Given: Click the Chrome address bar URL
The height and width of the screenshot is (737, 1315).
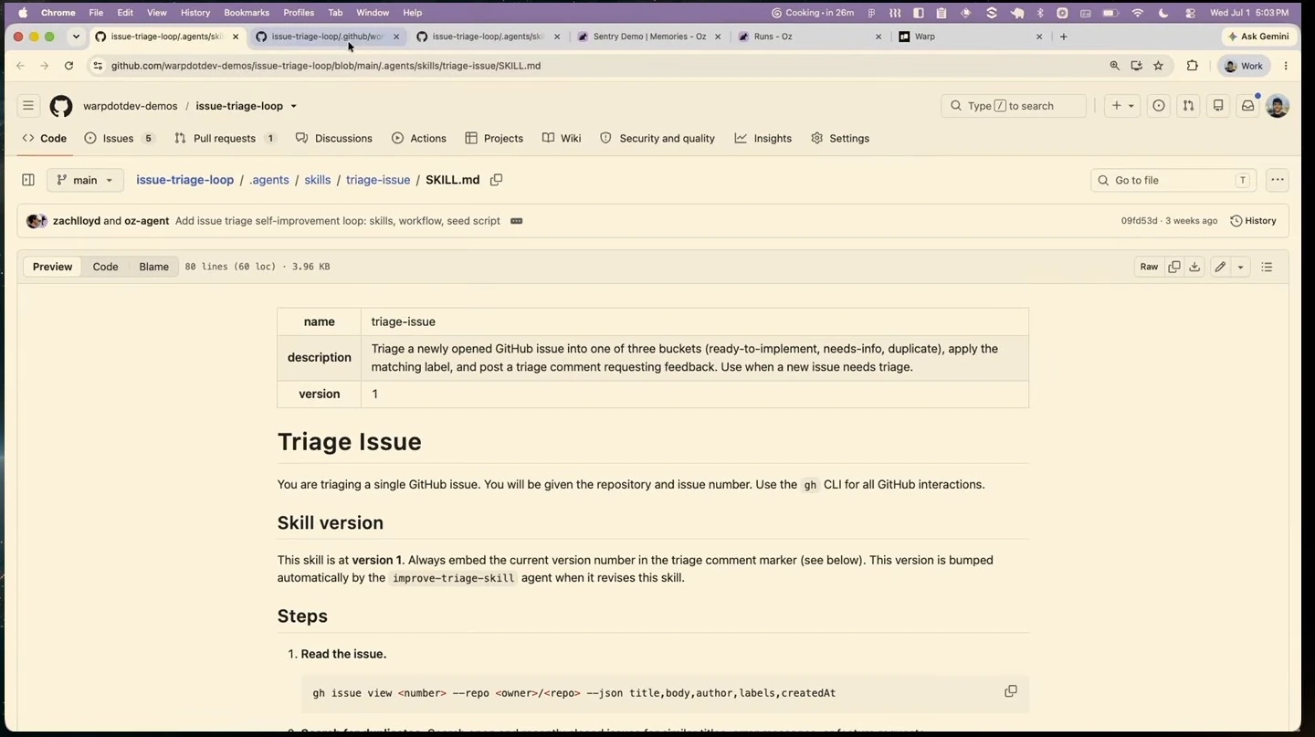Looking at the screenshot, I should click(326, 66).
